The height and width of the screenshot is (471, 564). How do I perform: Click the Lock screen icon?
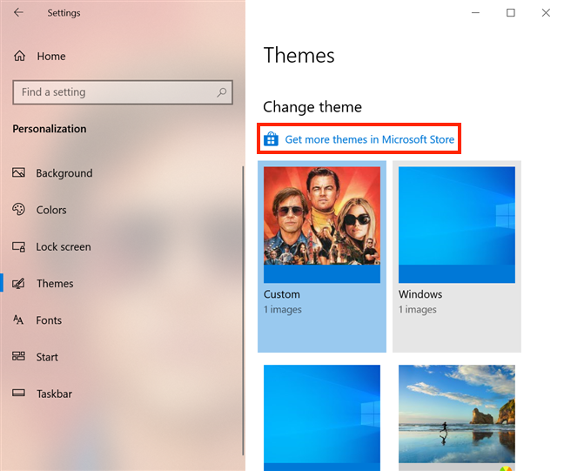[x=18, y=247]
